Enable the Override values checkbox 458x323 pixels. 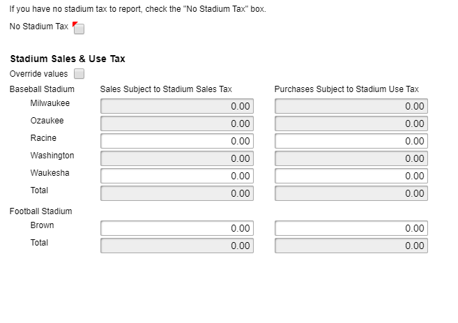[79, 74]
